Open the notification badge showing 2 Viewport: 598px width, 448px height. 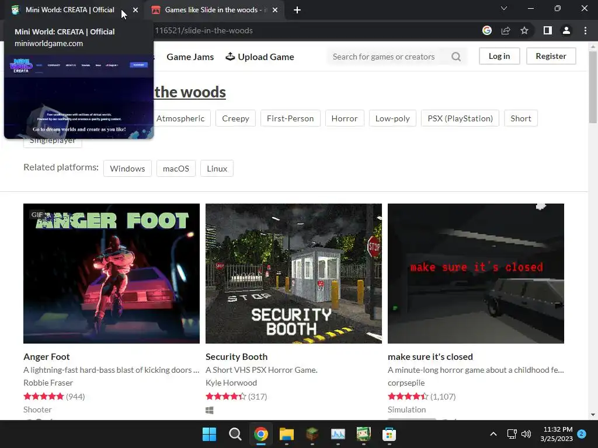(x=582, y=433)
